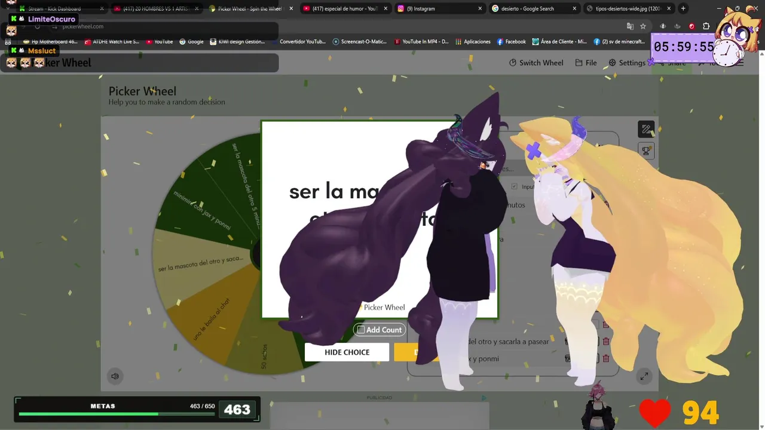Image resolution: width=765 pixels, height=430 pixels.
Task: Open the Chrome extensions puzzle icon
Action: [706, 26]
